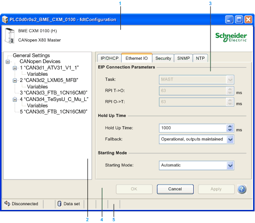The image size is (255, 223).
Task: Open the SNMP tab
Action: tap(183, 58)
